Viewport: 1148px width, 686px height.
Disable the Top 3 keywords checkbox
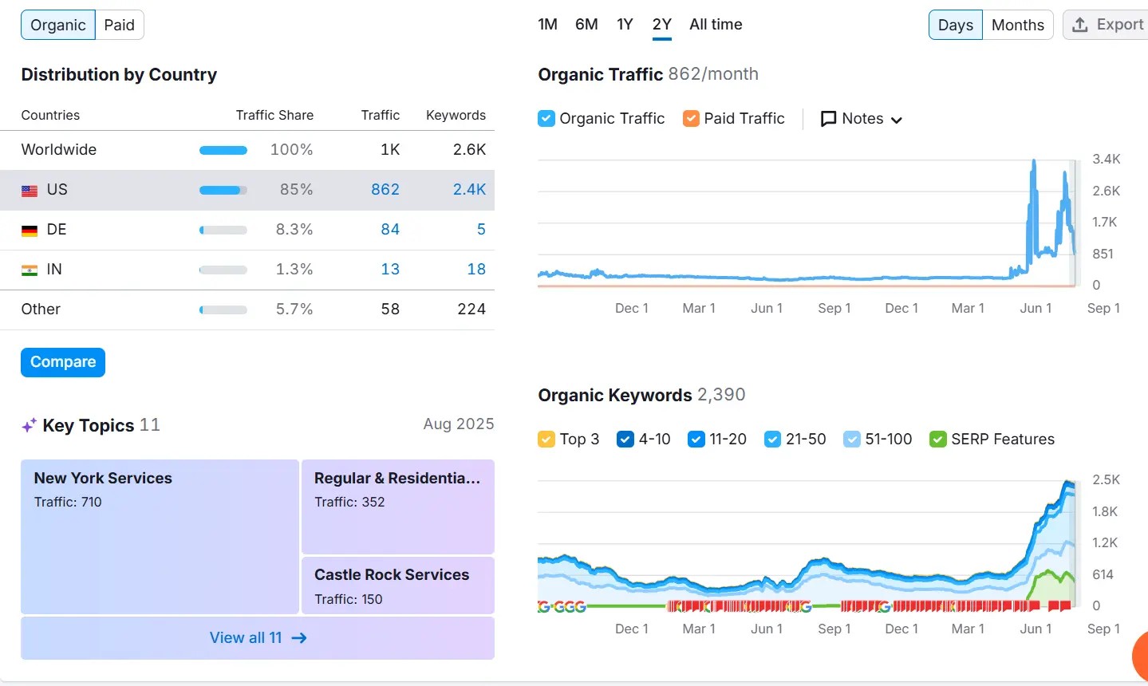[x=546, y=440]
